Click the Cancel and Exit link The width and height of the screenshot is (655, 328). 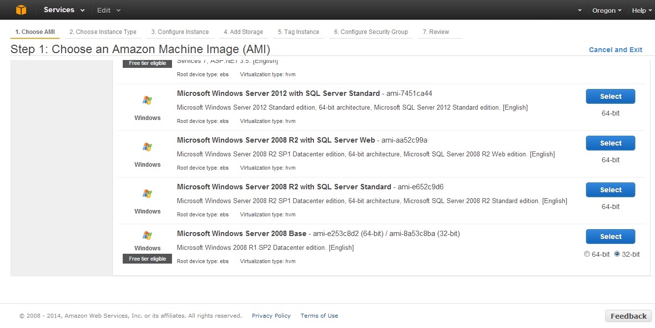616,50
